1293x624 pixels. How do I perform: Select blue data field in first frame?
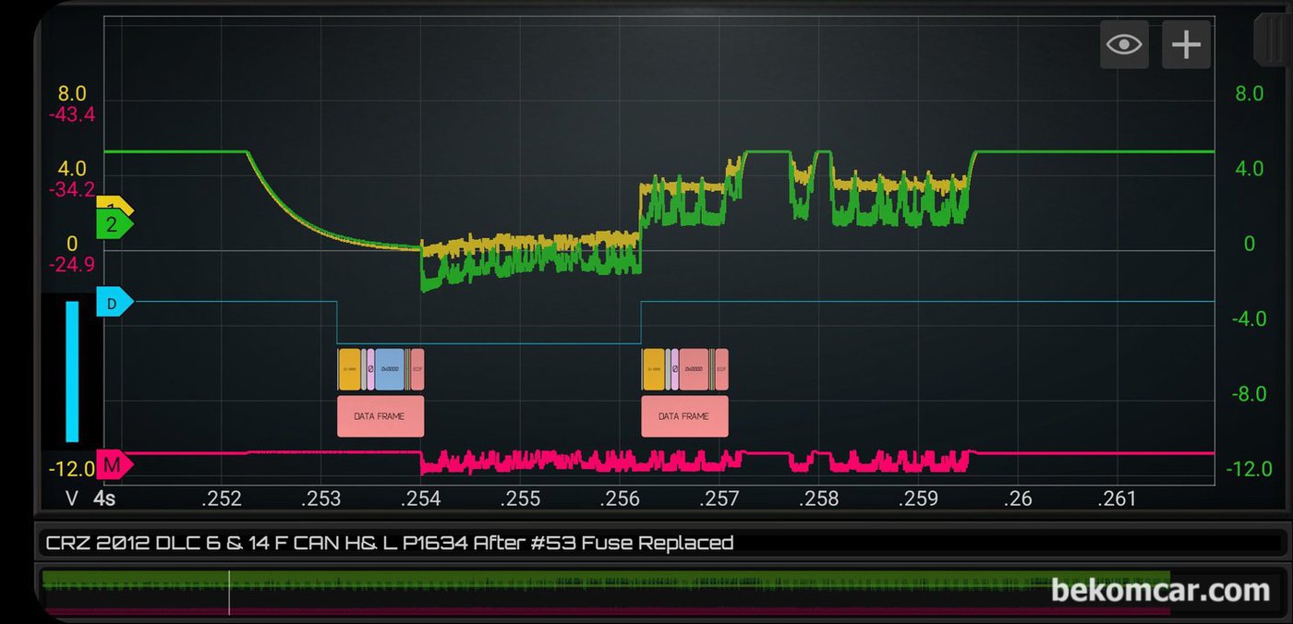click(390, 369)
